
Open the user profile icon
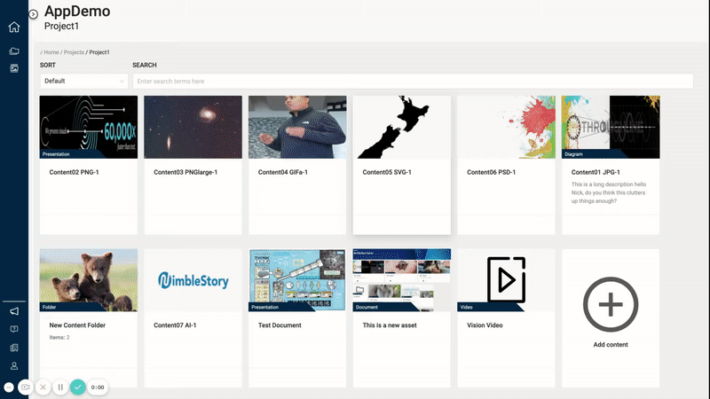[13, 365]
